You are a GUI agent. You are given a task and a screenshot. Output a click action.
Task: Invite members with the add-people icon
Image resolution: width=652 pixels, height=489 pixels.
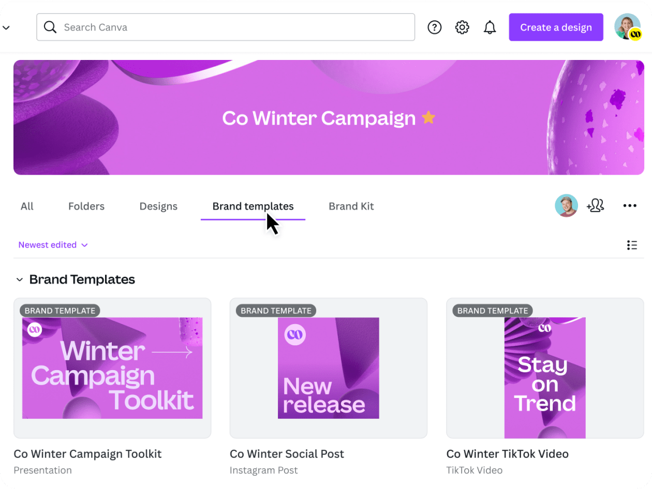pos(596,205)
